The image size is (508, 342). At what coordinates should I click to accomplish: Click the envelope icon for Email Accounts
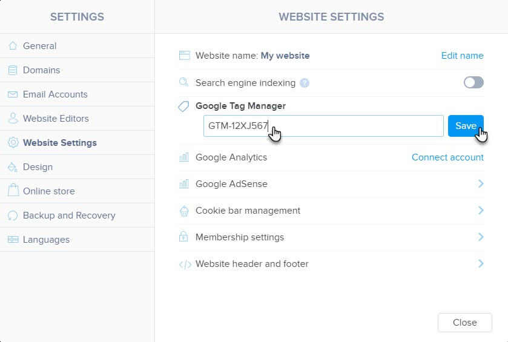pyautogui.click(x=13, y=94)
